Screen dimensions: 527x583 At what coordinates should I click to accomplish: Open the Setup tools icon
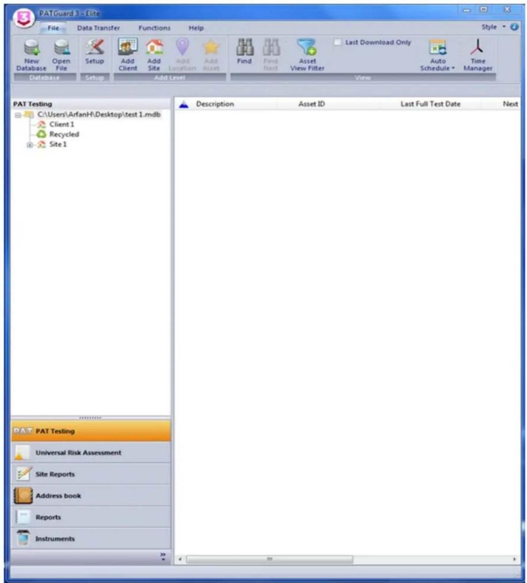95,46
